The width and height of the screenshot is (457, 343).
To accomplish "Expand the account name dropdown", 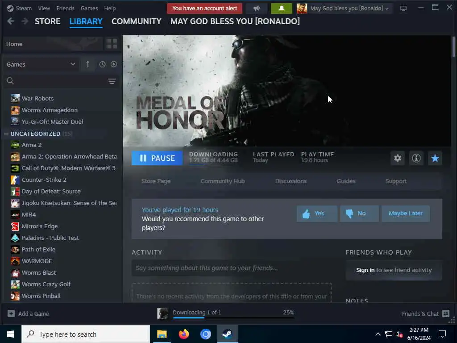I will point(349,8).
